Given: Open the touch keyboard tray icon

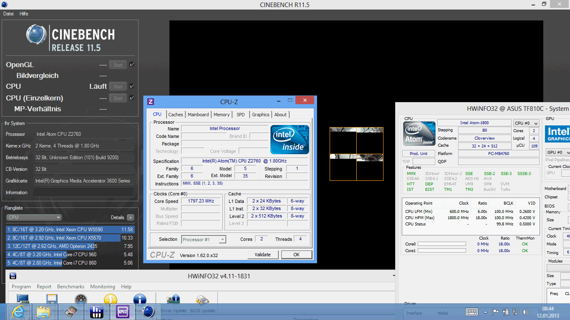Looking at the screenshot, I should (x=472, y=312).
